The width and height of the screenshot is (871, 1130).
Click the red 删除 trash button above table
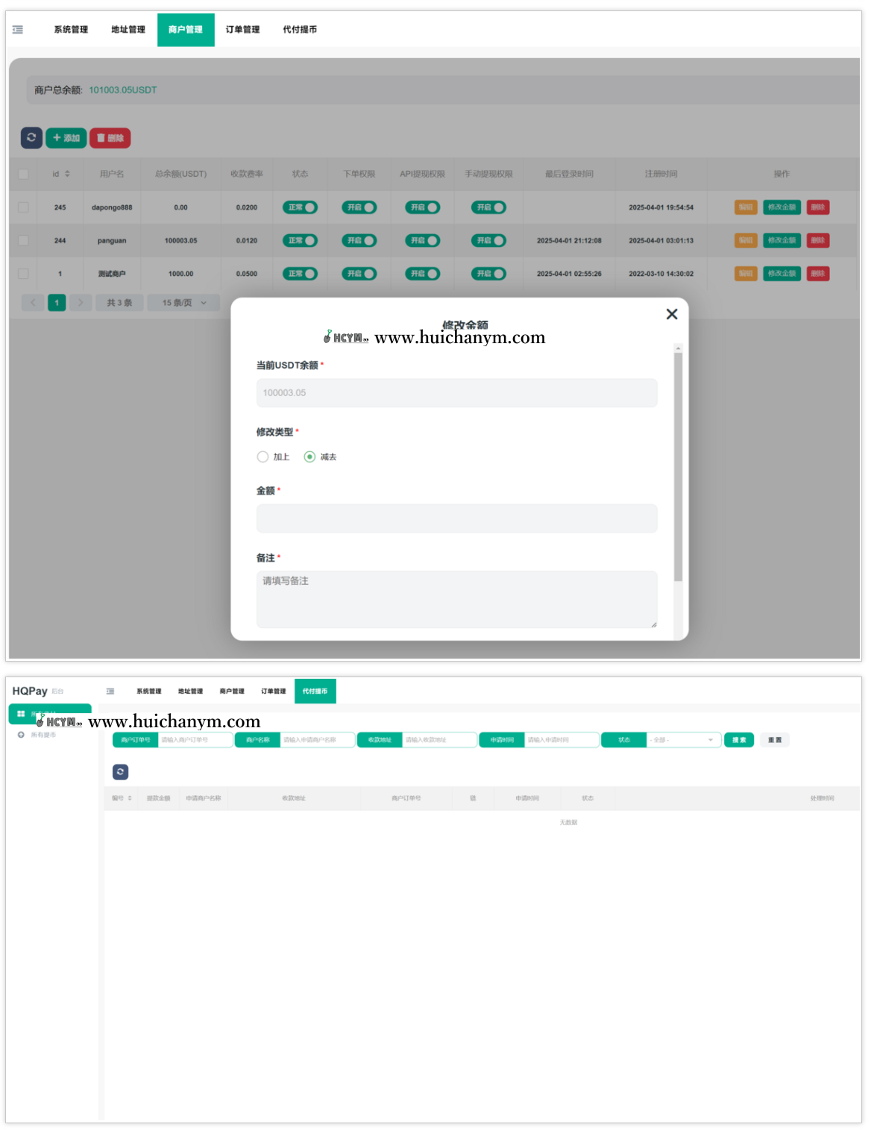pos(110,138)
